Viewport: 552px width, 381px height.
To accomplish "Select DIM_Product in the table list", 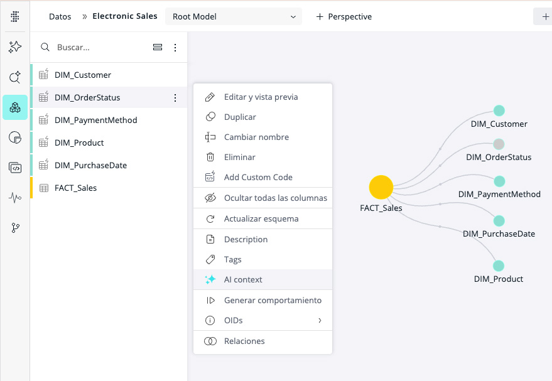I will (x=109, y=142).
